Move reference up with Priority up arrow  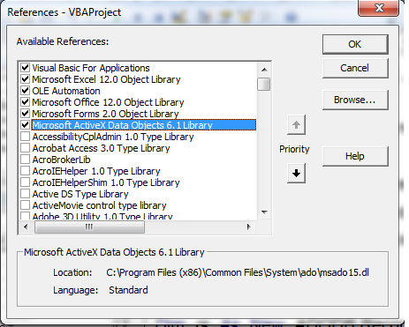(x=296, y=125)
